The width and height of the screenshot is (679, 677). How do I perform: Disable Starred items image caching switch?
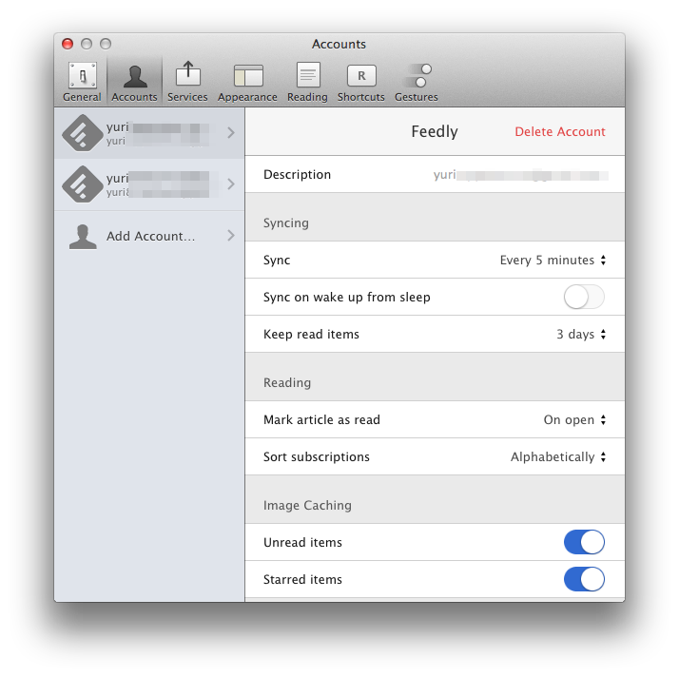pos(584,579)
